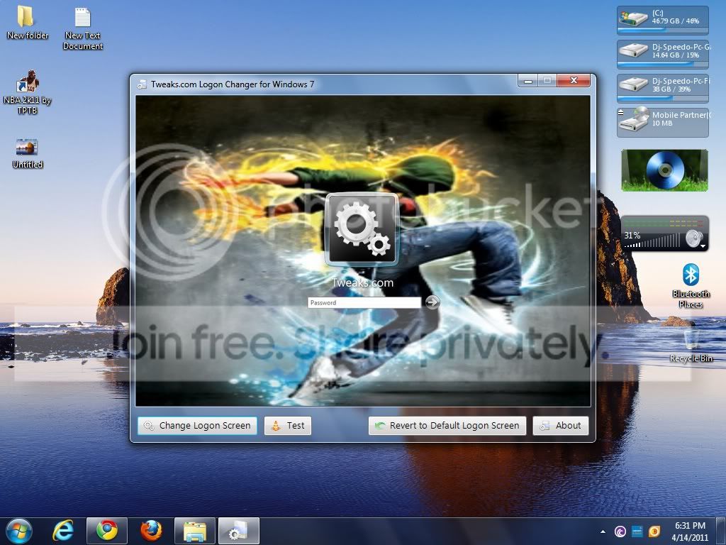Select the Recycle Bin icon
This screenshot has width=726, height=545.
[691, 346]
